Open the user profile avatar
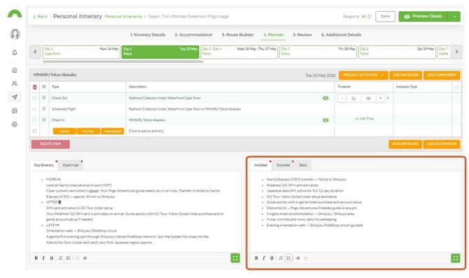Viewport: 469px width, 278px height. tap(15, 34)
